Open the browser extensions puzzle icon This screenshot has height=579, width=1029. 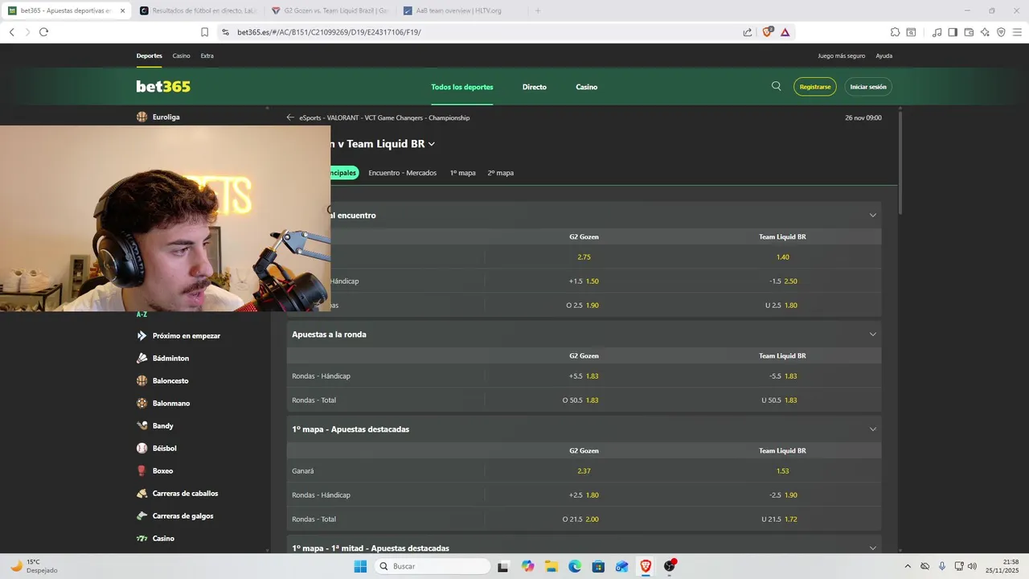(x=895, y=32)
